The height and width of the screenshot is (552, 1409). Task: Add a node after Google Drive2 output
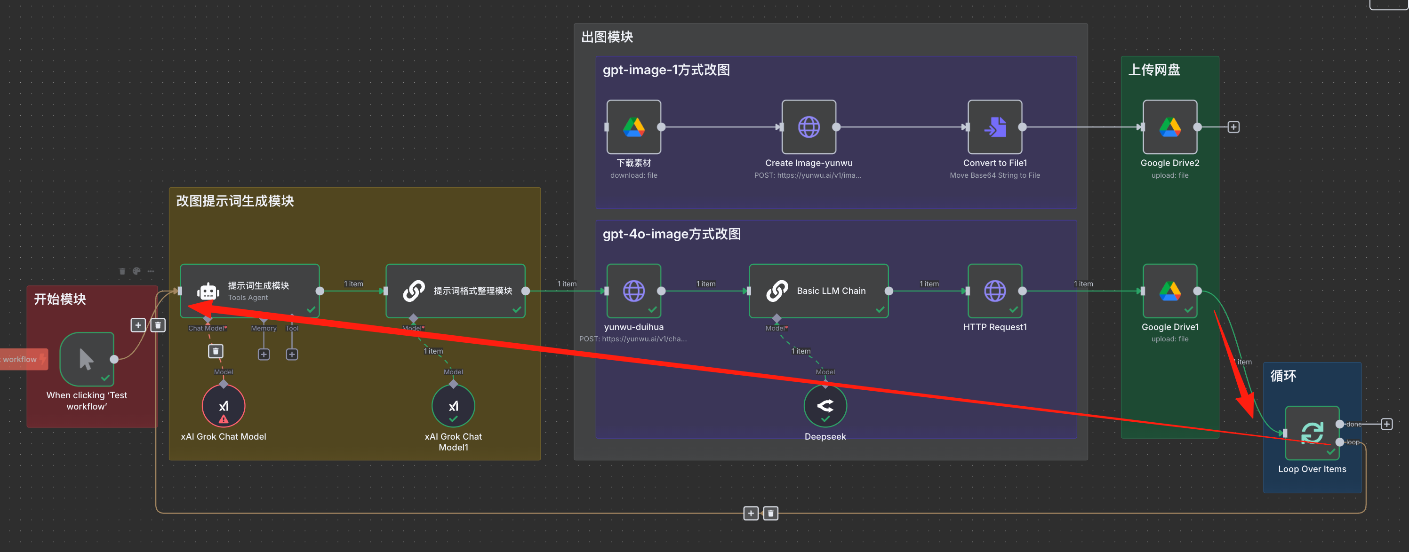click(1233, 127)
